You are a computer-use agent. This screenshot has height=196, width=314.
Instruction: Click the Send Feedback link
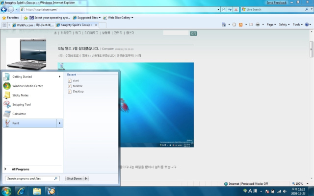tap(276, 2)
